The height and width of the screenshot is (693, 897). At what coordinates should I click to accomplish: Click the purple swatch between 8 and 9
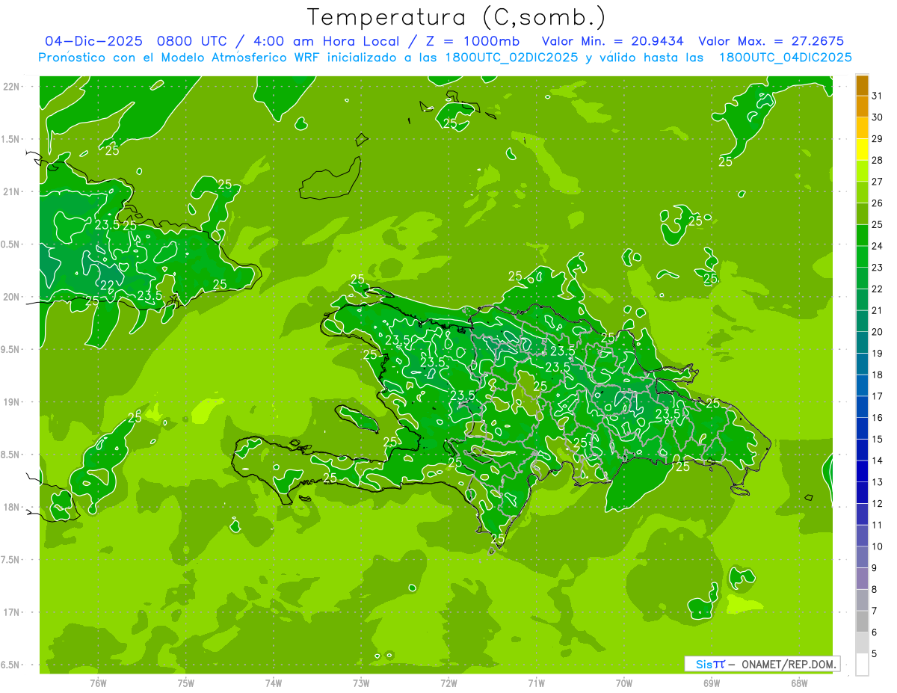(862, 579)
